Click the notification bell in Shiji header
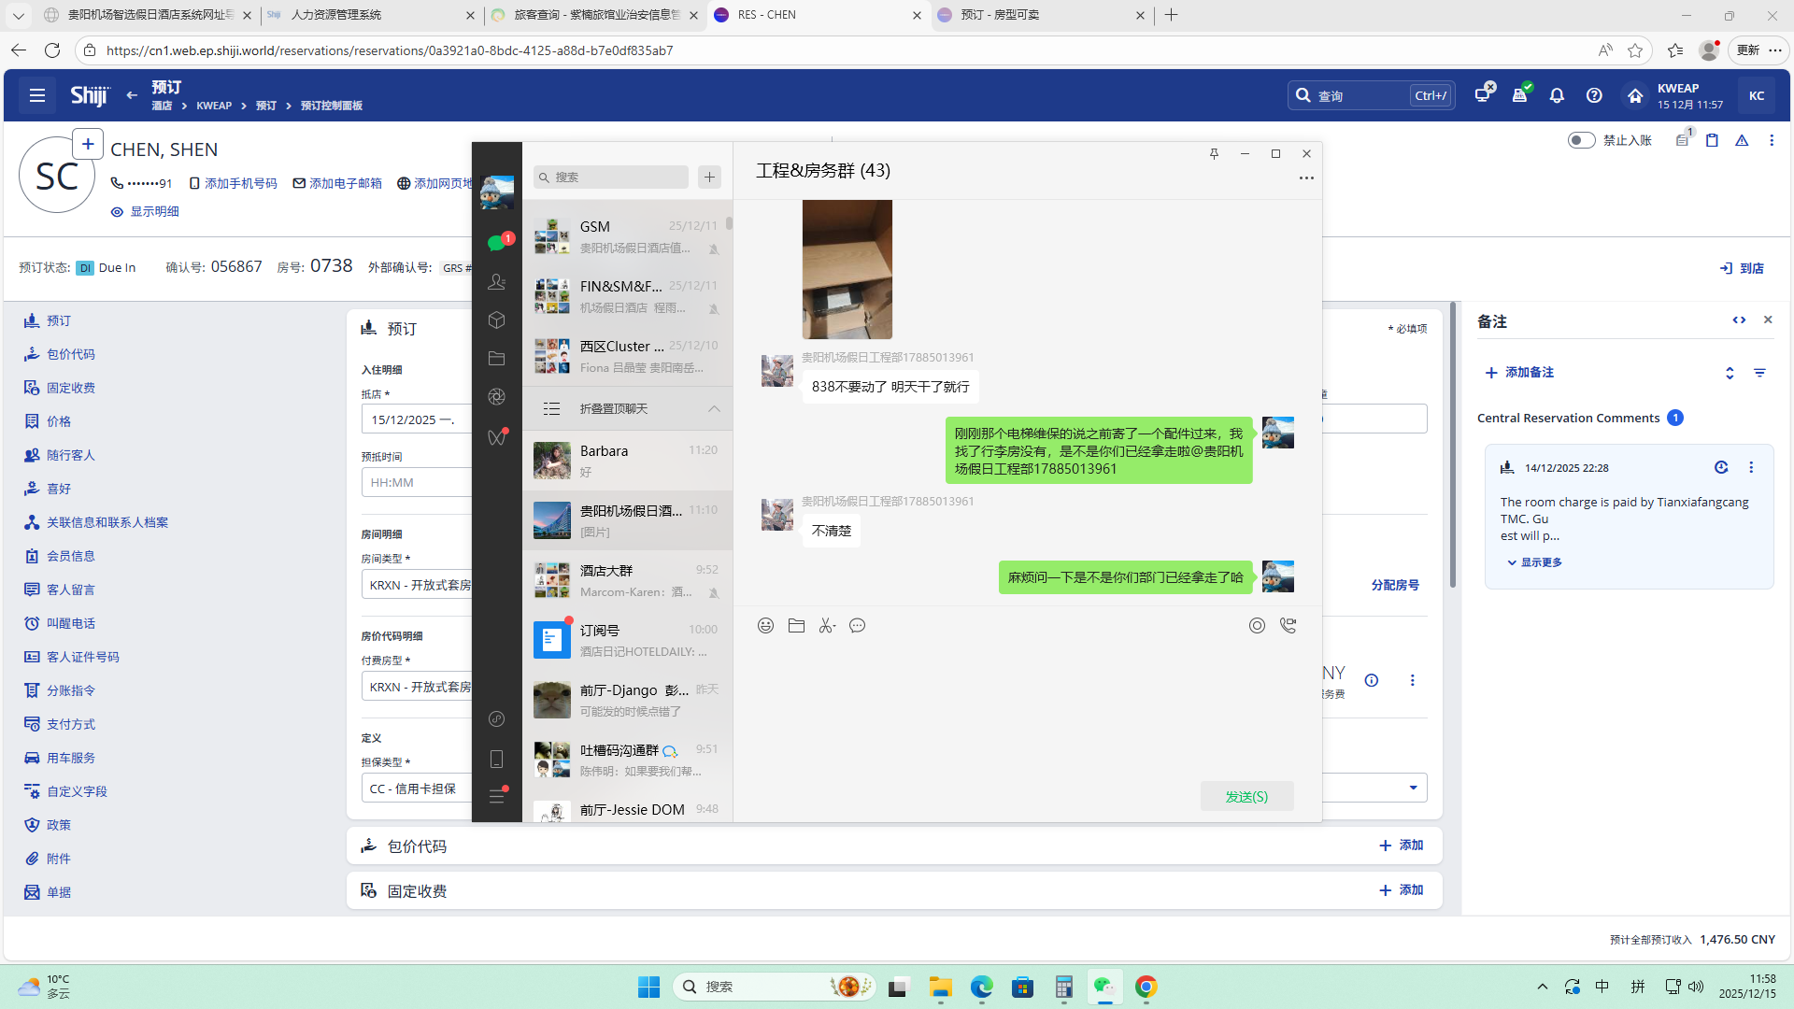1794x1009 pixels. [x=1557, y=95]
